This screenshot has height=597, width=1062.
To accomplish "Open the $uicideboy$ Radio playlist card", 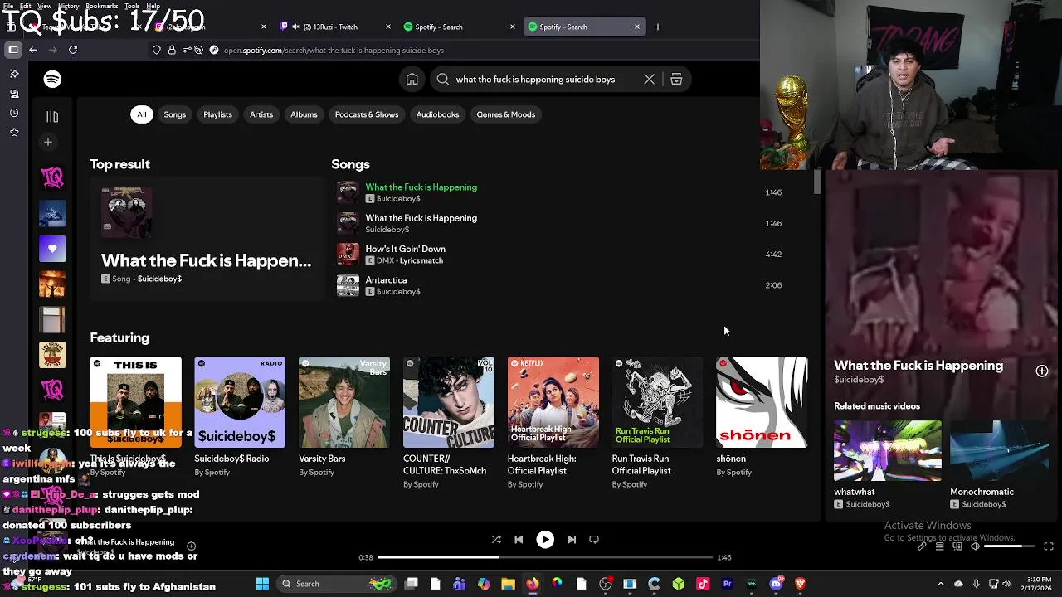I will (240, 418).
